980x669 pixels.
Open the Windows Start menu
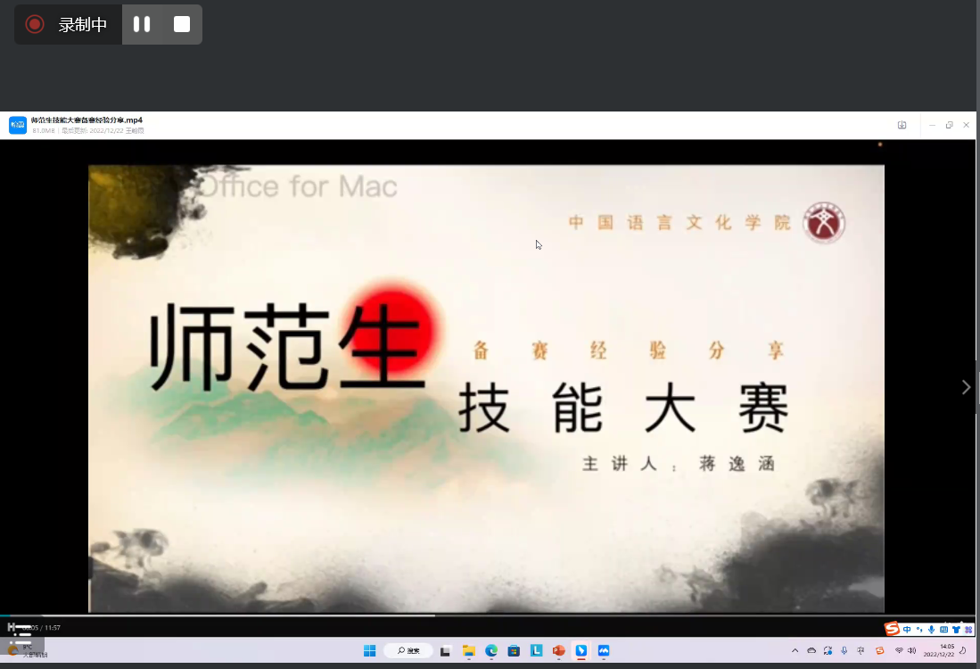tap(369, 651)
